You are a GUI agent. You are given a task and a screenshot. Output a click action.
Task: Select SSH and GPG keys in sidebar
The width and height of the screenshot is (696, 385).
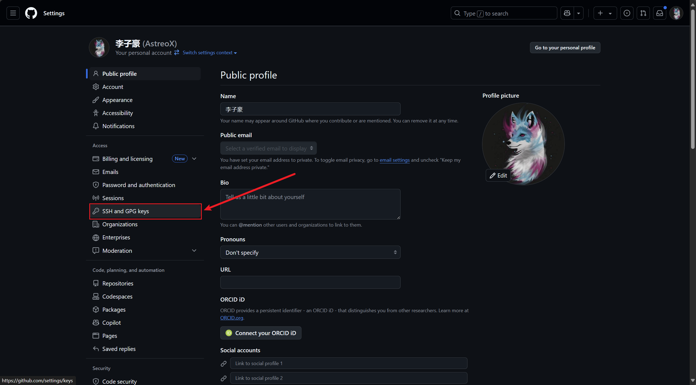coord(145,211)
